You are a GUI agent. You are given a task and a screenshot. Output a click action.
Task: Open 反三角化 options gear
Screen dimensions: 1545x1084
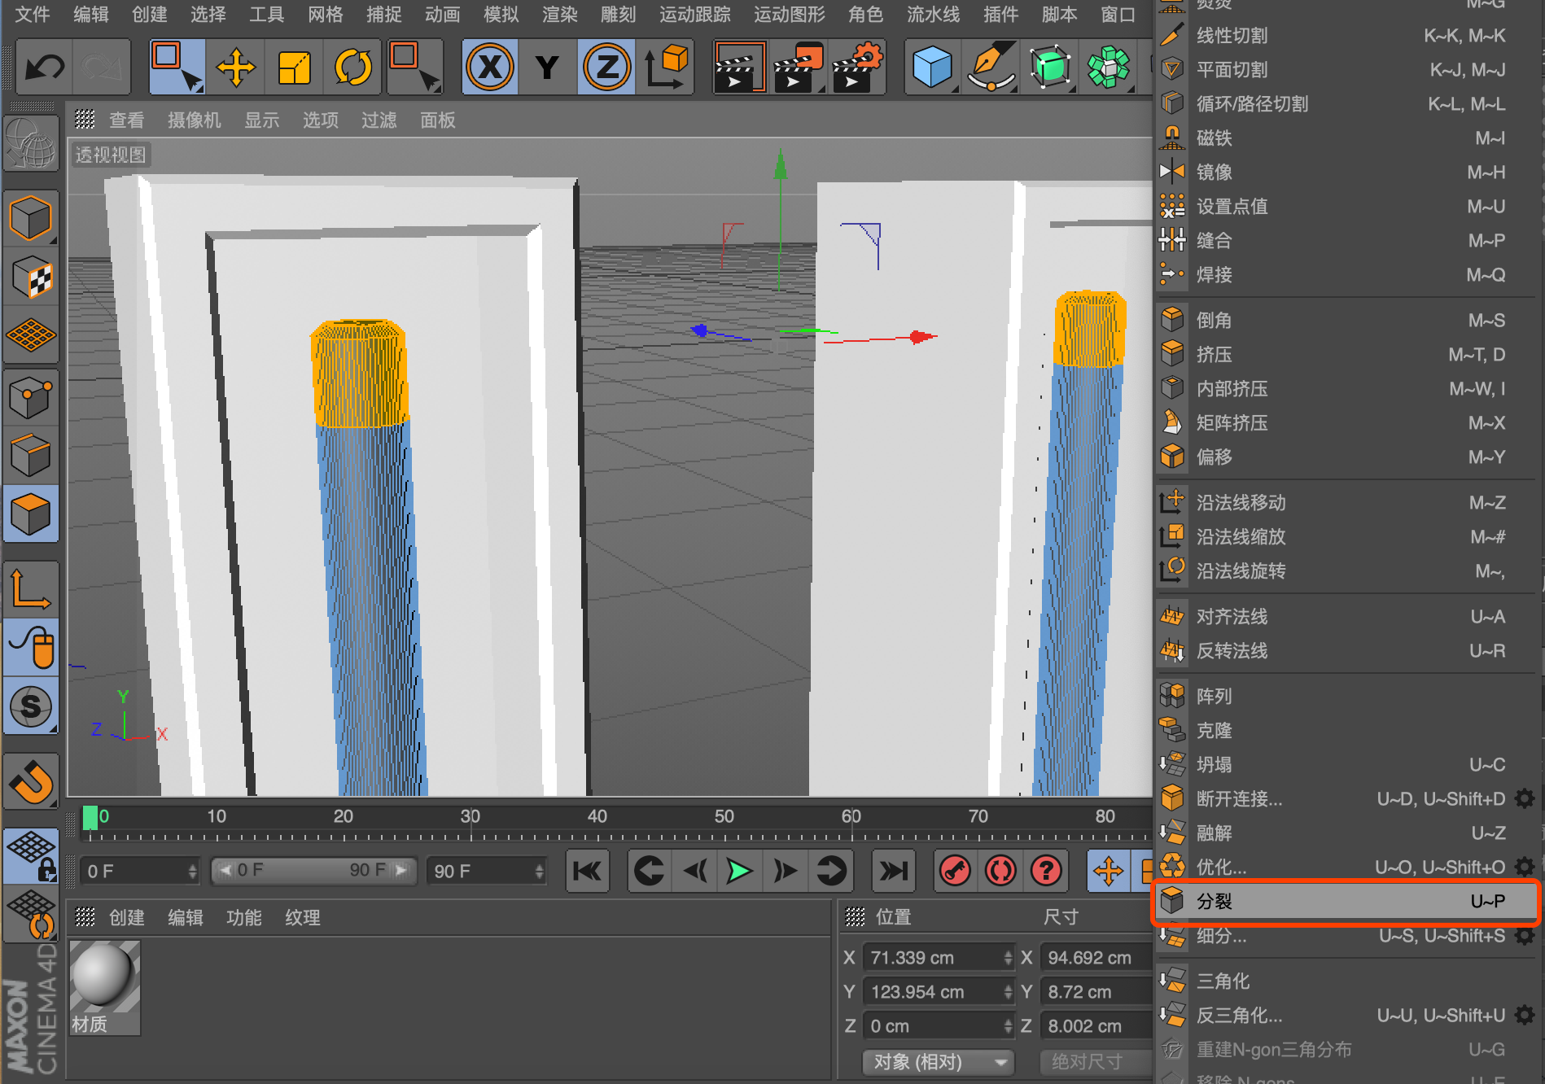1525,1016
